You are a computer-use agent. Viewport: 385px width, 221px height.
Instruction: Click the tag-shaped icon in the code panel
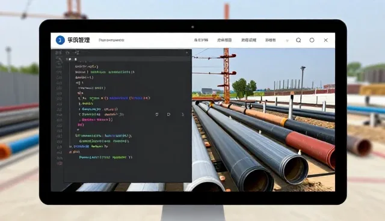pos(168,115)
